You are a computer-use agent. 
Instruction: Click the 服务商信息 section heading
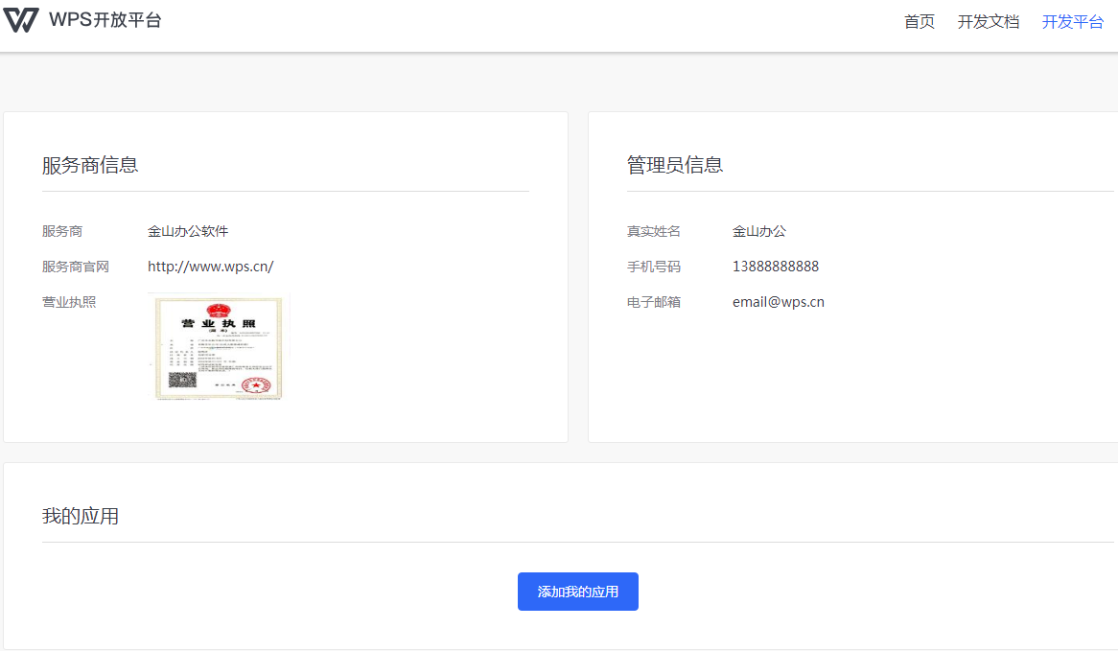90,165
